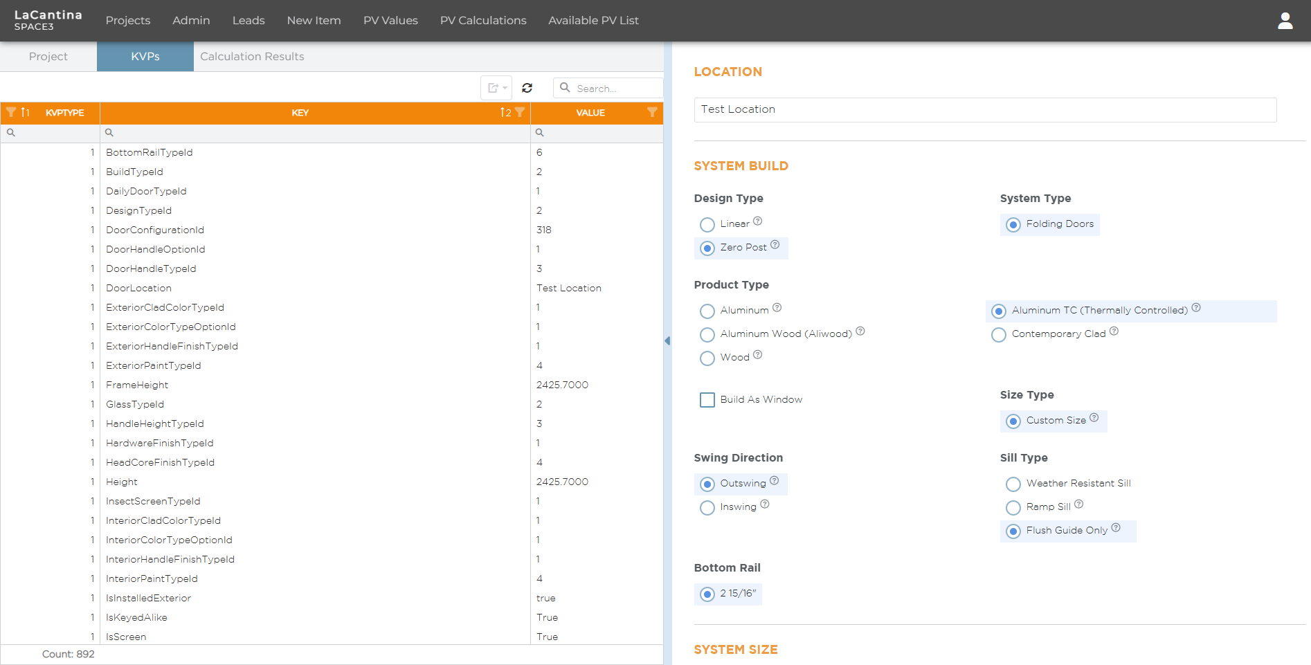Click the VALUE column filter icon

pyautogui.click(x=652, y=113)
